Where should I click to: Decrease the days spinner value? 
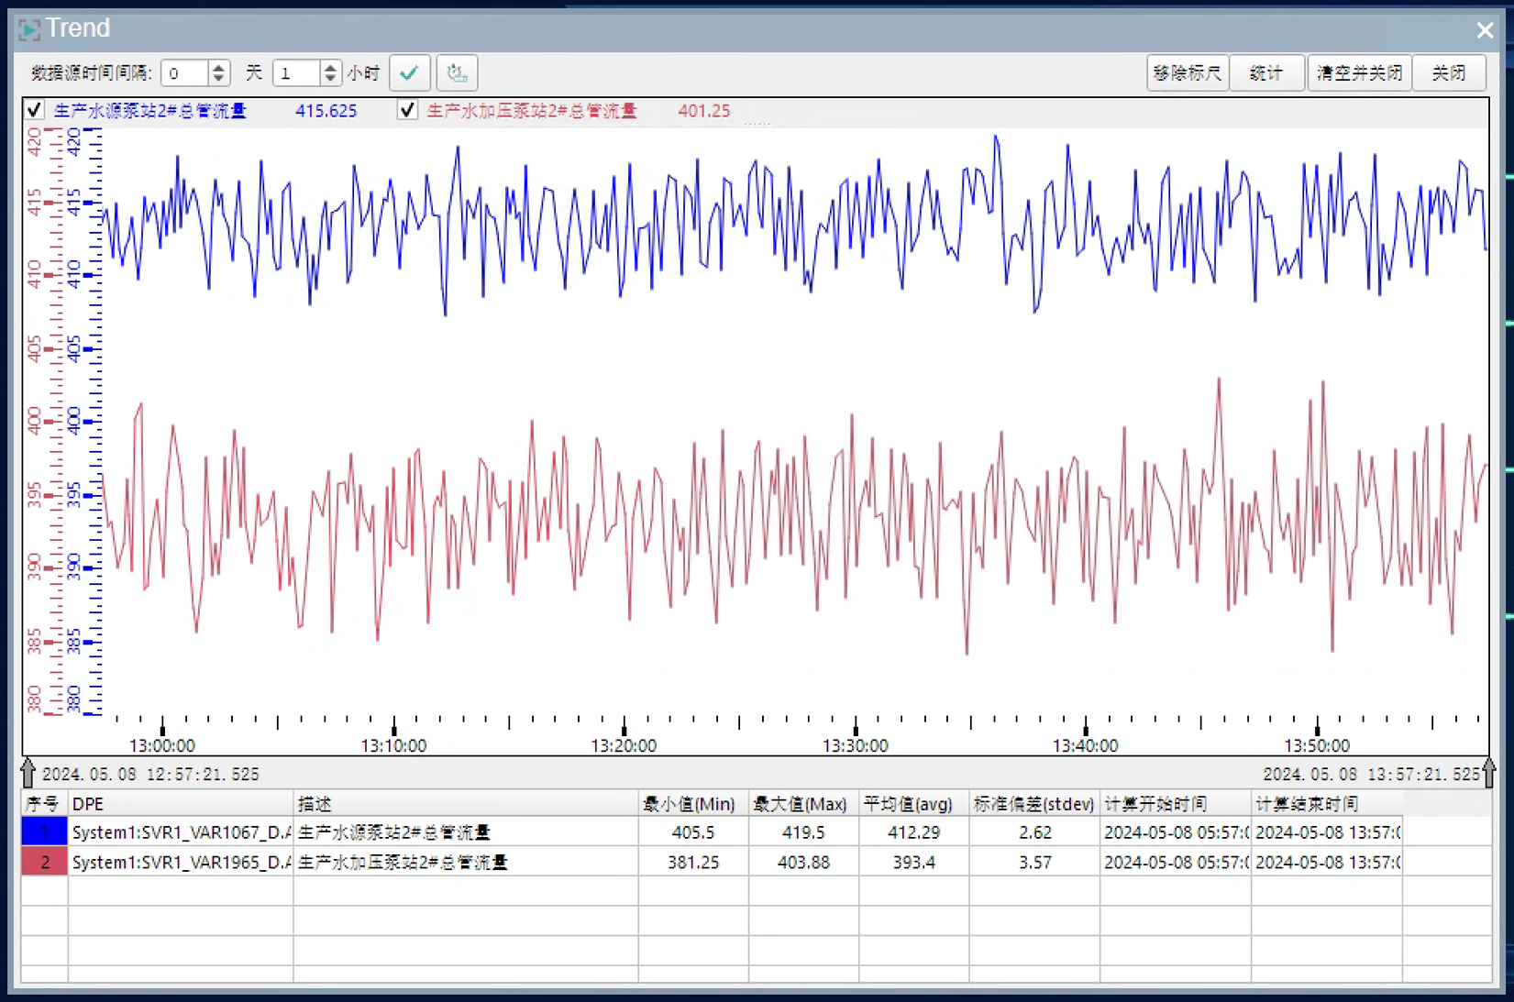click(218, 79)
